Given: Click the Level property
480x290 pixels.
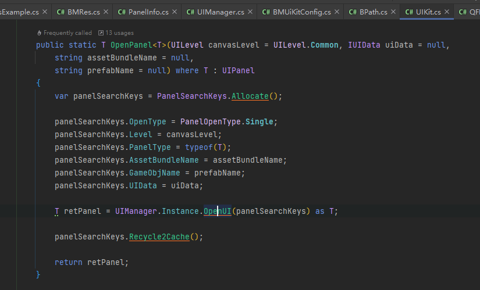Looking at the screenshot, I should 141,135.
